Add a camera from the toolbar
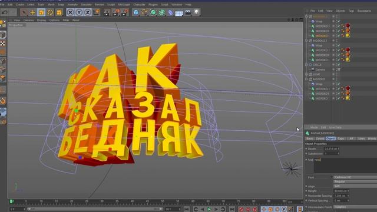Viewport: 377px width, 212px height. (x=188, y=12)
